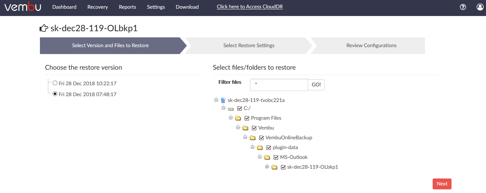Open the user profile icon
The height and width of the screenshot is (193, 486).
480,7
